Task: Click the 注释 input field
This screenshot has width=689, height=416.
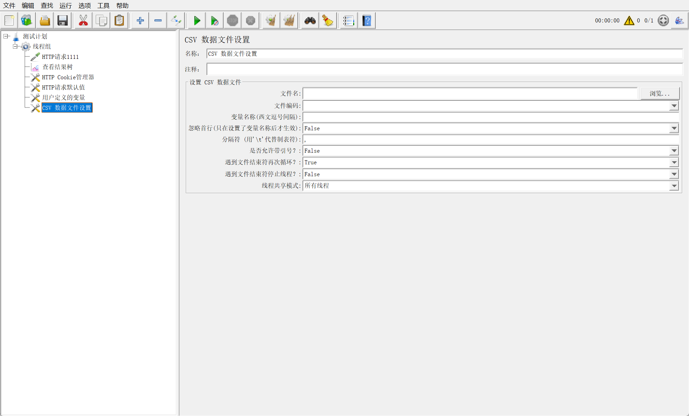Action: (x=444, y=69)
